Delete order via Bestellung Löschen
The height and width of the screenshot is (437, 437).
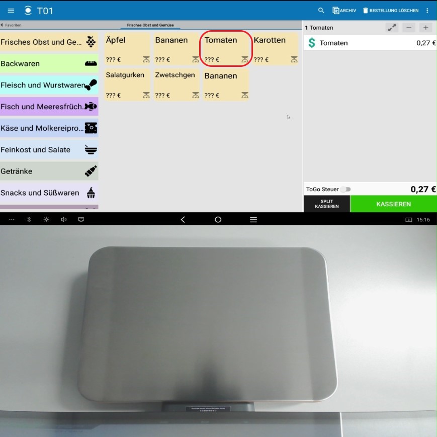click(x=391, y=11)
